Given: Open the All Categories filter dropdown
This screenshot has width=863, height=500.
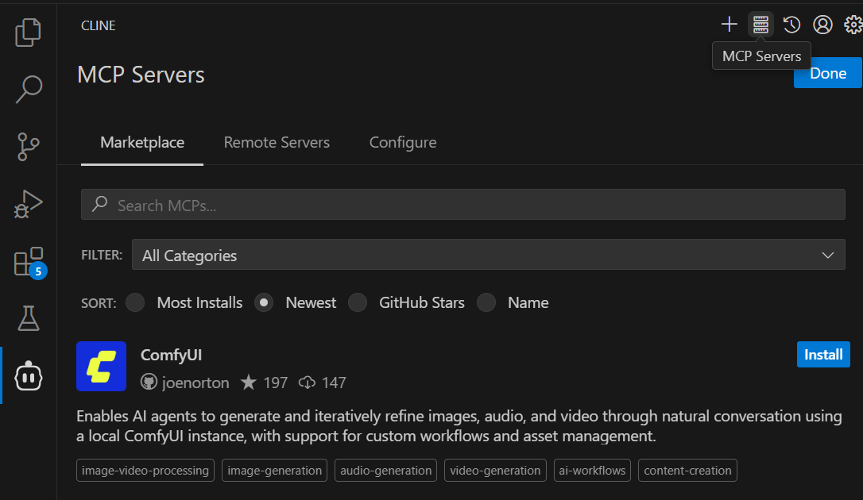Looking at the screenshot, I should 488,255.
